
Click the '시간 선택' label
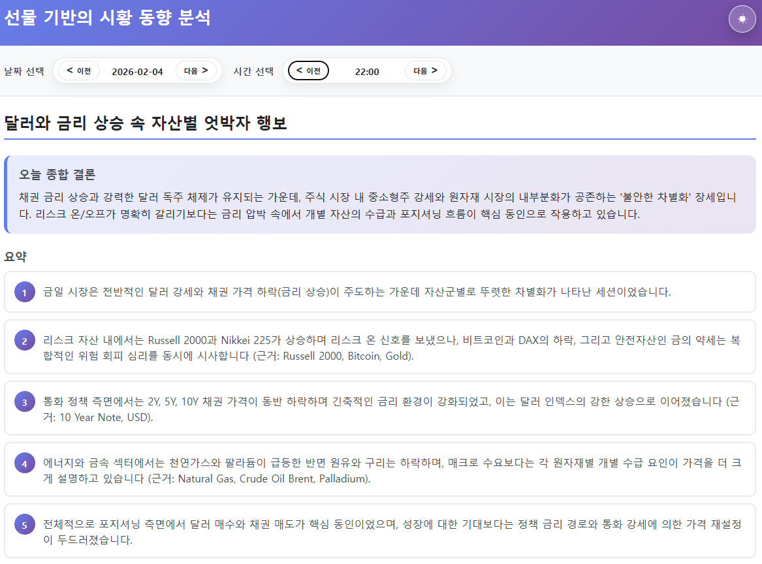[253, 71]
